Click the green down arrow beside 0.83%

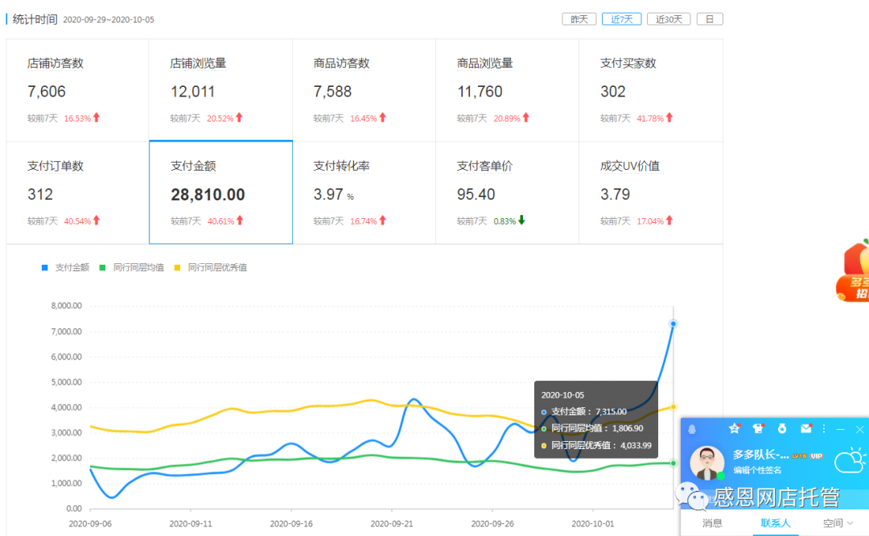521,221
